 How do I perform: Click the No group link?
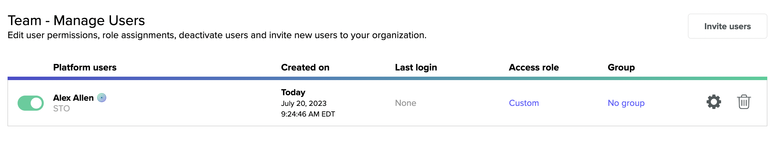click(x=626, y=103)
